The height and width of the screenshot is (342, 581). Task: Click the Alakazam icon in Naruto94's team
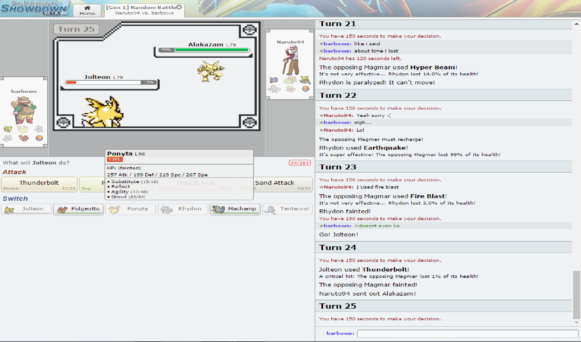(305, 79)
